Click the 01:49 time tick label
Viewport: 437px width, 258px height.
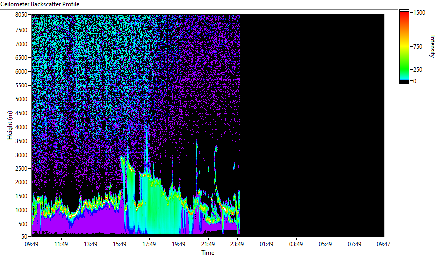pyautogui.click(x=266, y=244)
